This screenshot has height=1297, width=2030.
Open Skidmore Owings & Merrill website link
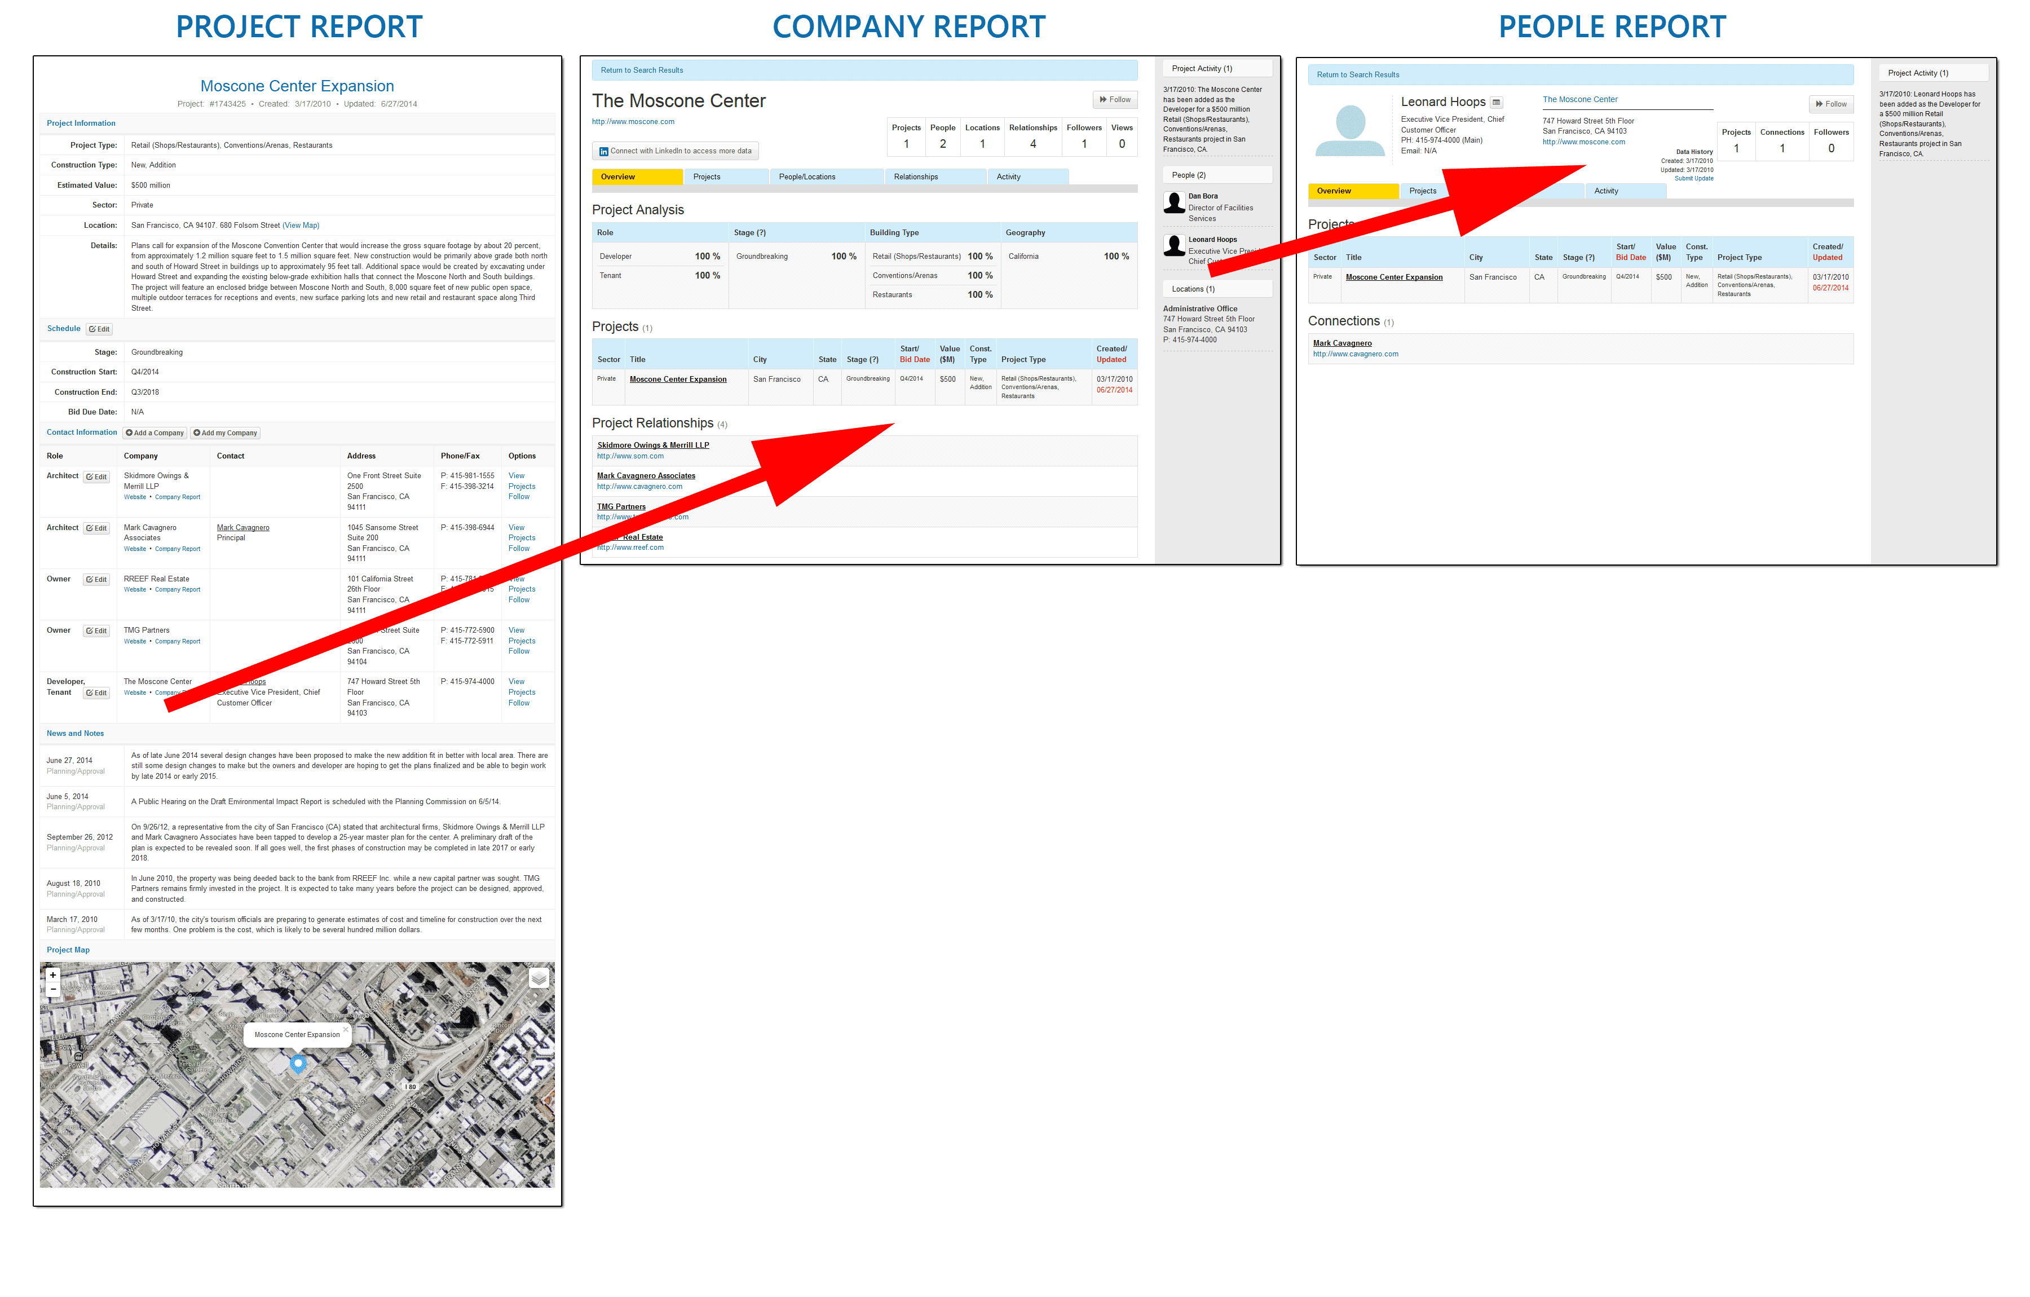click(x=135, y=497)
